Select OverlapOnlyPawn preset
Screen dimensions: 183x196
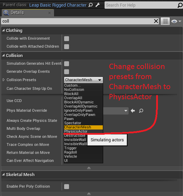pos(83,115)
